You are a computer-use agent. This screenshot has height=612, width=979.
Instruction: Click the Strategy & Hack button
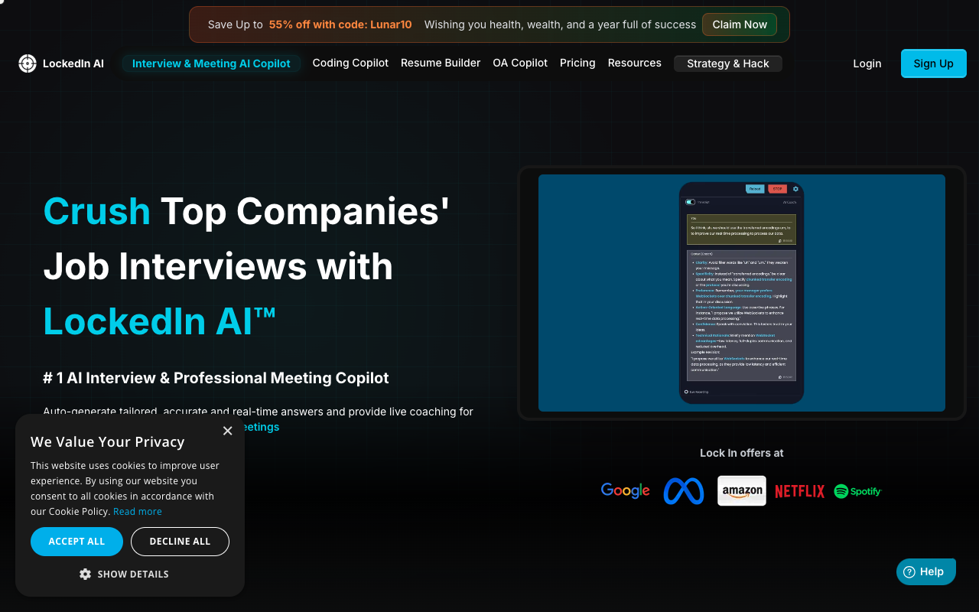point(728,63)
